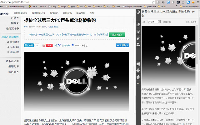Click the shield extension icon in the toolbar
The image size is (200, 125).
173,2
